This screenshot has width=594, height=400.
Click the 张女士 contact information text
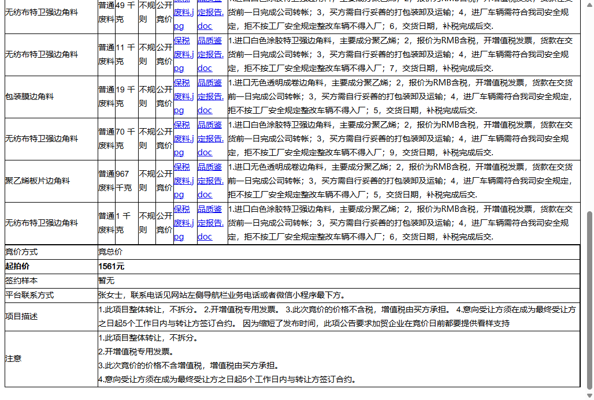pos(222,295)
